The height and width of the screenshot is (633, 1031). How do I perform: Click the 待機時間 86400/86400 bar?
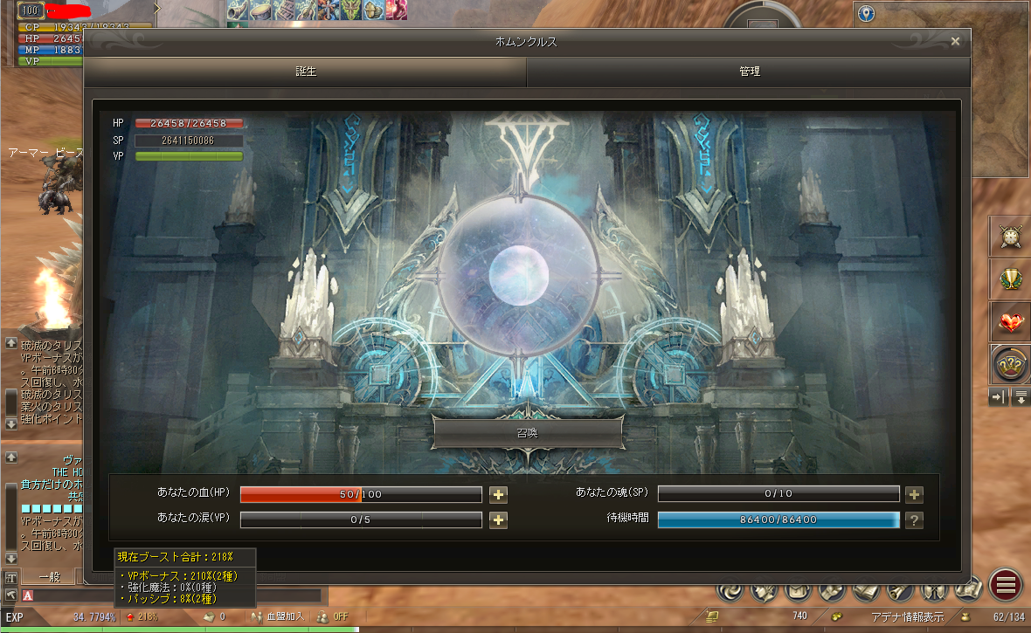[x=778, y=520]
